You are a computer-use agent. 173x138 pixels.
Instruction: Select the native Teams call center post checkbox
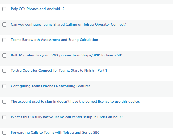click(x=4, y=117)
